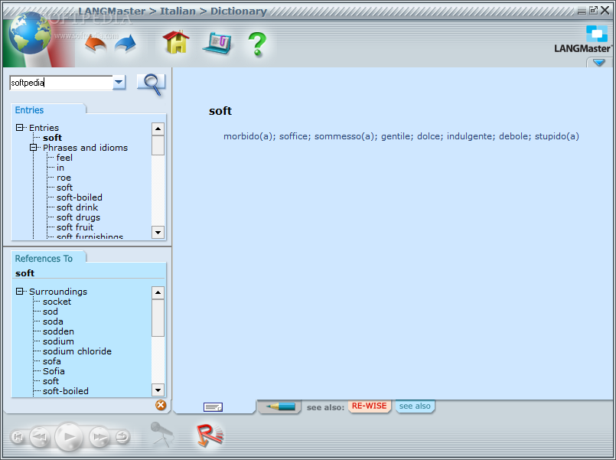Select 'feel' under Phrases and idioms
The width and height of the screenshot is (616, 460).
(64, 158)
